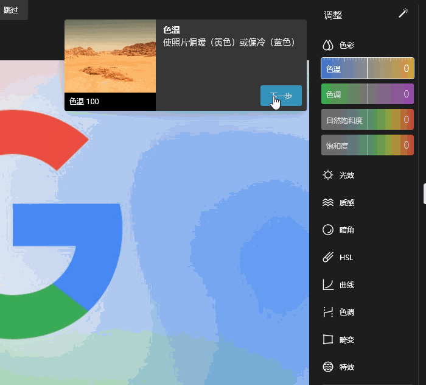Click the 色温 temperature slider
426x385 pixels.
click(368, 68)
